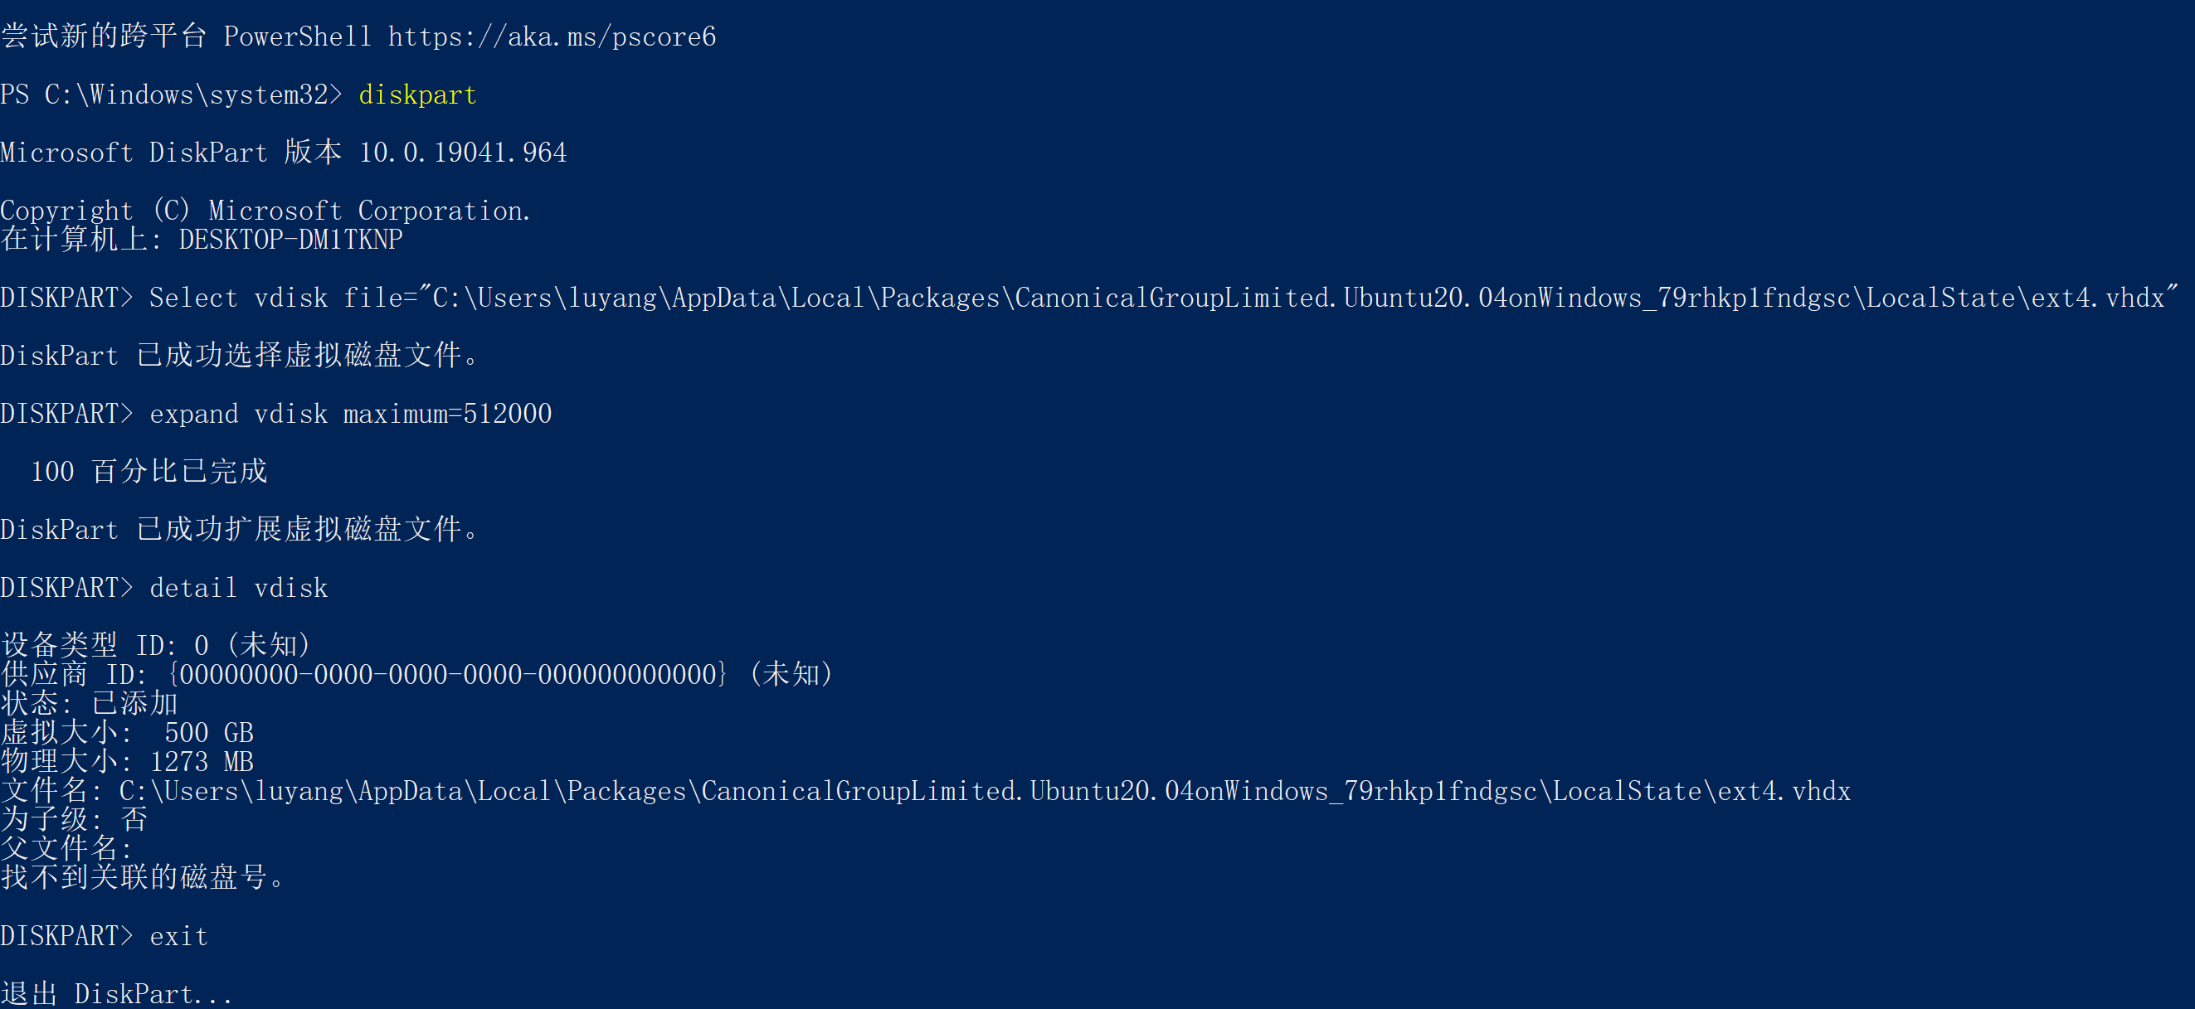Click the https://aka.ms/pscore6 link

[x=552, y=36]
